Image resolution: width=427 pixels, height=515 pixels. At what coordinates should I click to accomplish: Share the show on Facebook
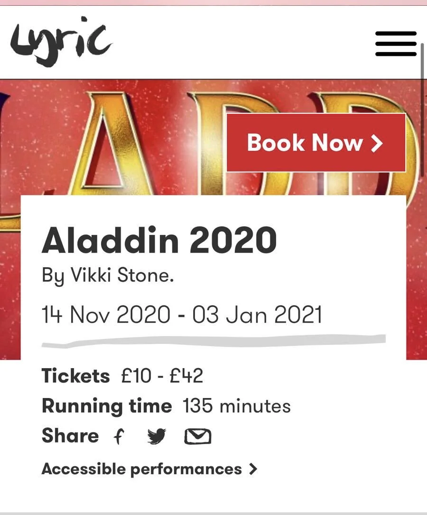point(119,436)
